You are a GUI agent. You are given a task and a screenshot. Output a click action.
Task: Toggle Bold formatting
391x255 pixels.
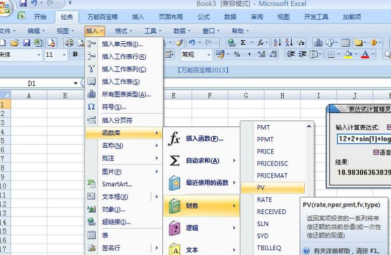point(75,54)
